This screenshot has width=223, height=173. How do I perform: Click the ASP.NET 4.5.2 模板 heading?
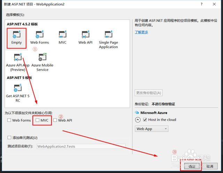click(x=22, y=24)
